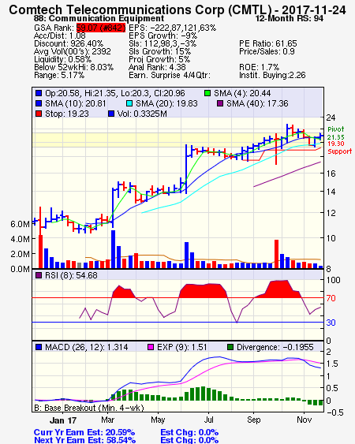This screenshot has width=355, height=444.
Task: Click the tallest blue volume bar in March
Action: click(113, 249)
